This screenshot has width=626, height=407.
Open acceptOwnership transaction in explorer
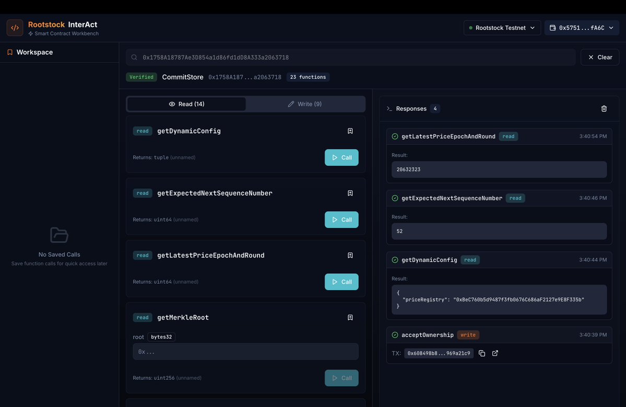pos(495,353)
